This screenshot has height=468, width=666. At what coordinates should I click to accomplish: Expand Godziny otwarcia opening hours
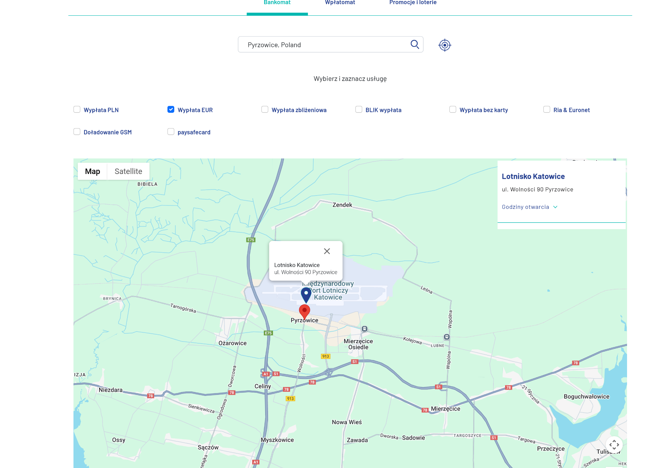click(x=525, y=207)
